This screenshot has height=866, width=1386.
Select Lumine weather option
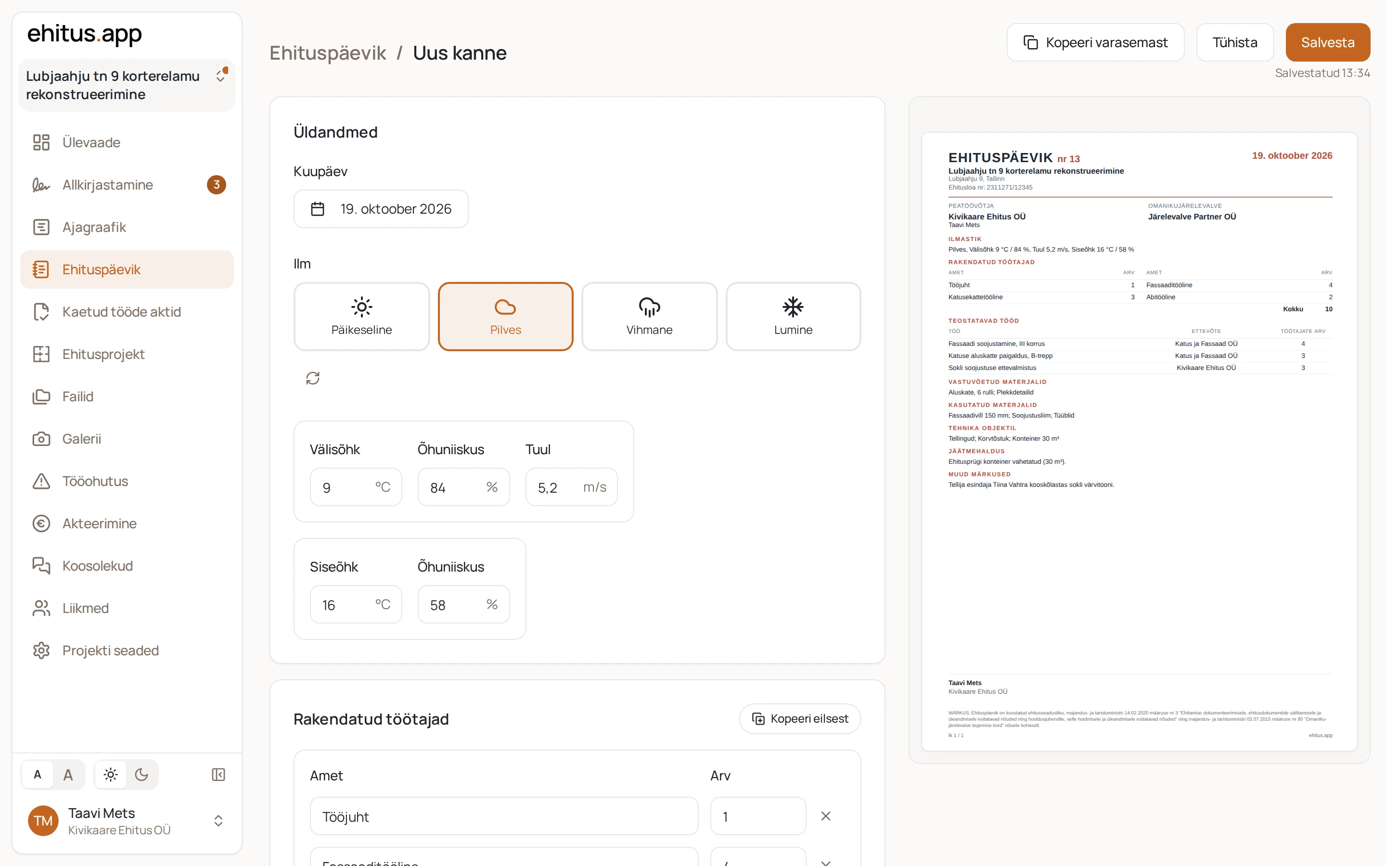pos(793,316)
